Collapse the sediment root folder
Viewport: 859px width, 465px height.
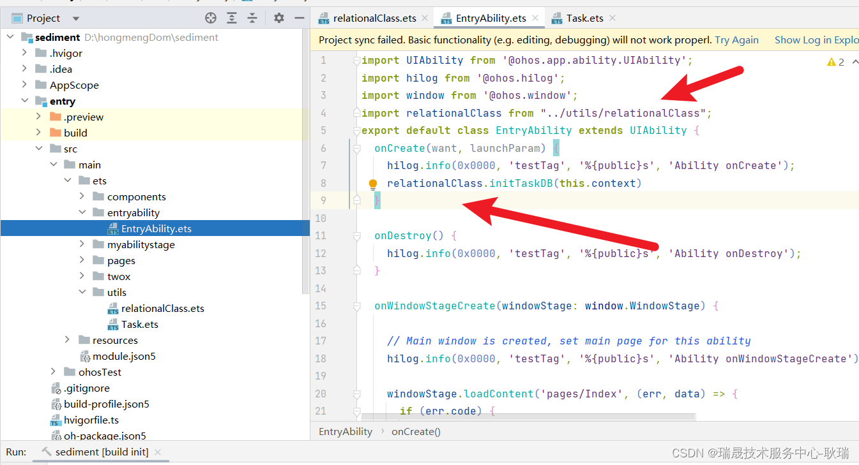pyautogui.click(x=10, y=37)
